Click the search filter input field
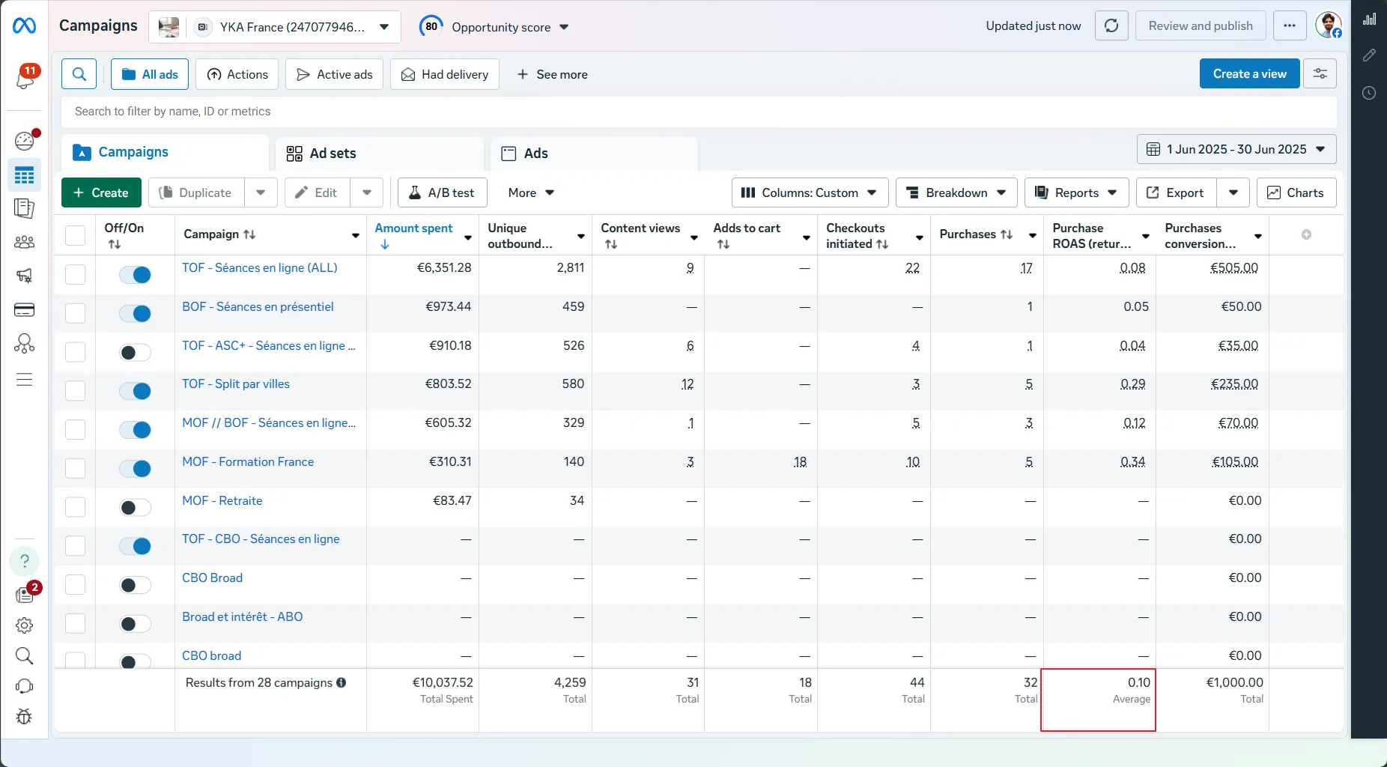 click(x=699, y=112)
